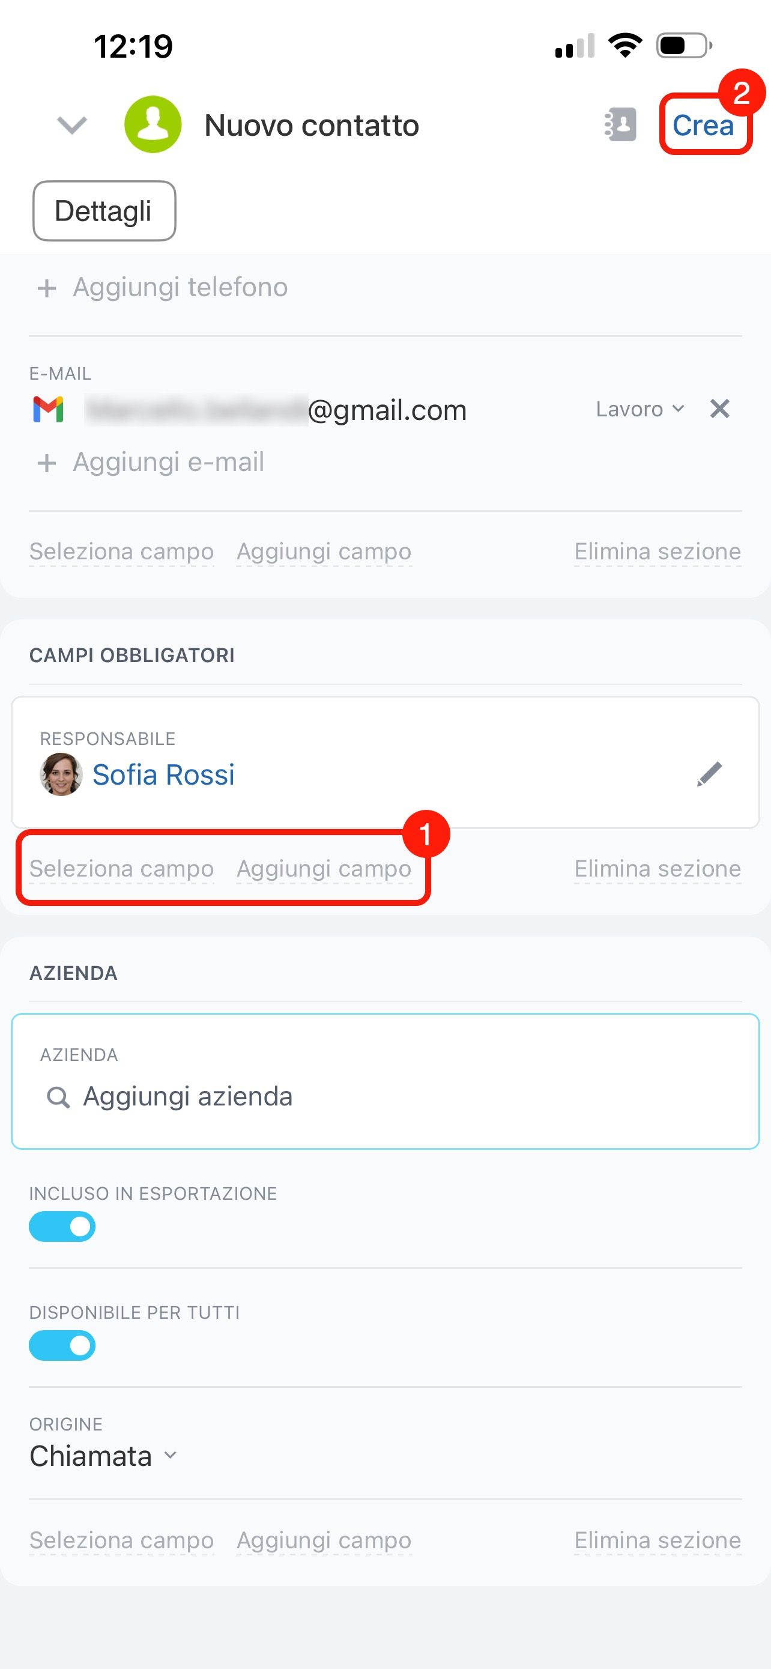
Task: Tap the Gmail logo icon
Action: pyautogui.click(x=49, y=410)
